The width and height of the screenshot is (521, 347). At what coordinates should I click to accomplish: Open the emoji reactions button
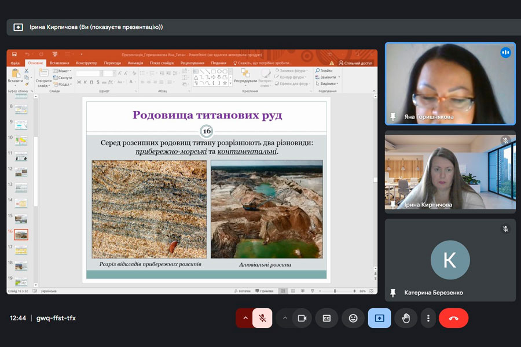353,318
